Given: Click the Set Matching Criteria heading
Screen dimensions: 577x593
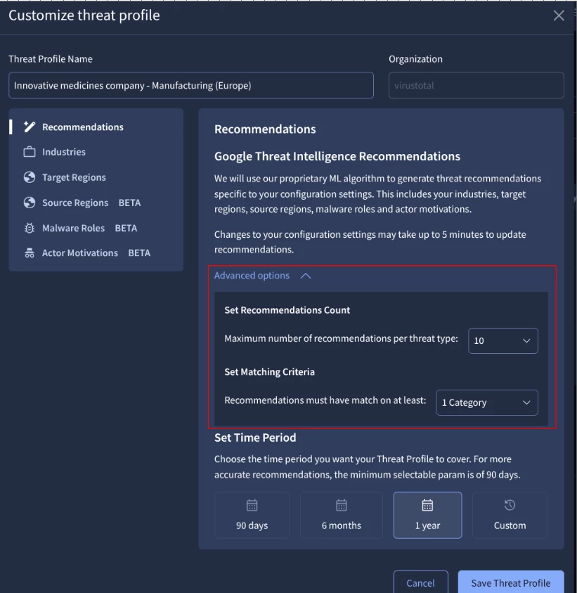Looking at the screenshot, I should click(269, 372).
